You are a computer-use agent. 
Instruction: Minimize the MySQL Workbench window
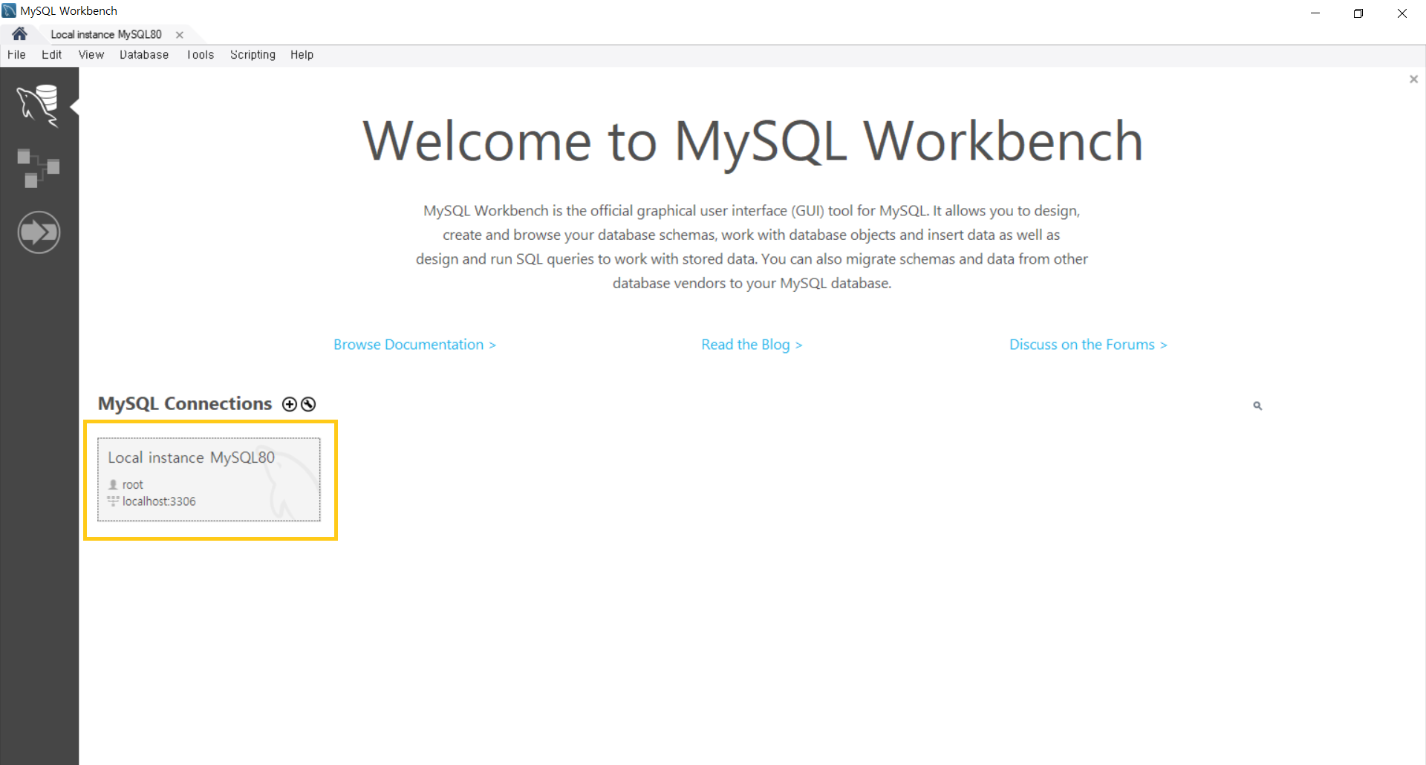(1315, 13)
